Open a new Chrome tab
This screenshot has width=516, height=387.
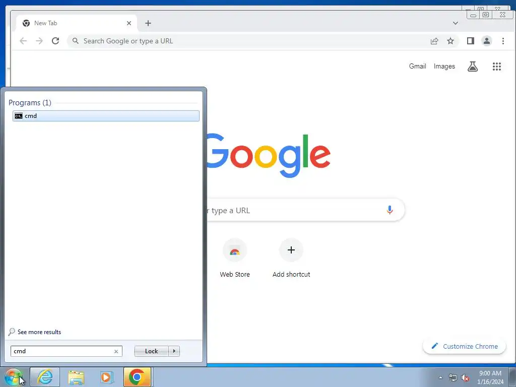click(x=148, y=23)
